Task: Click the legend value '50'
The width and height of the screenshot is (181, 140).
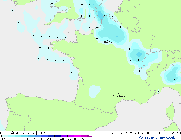Action: [x=88, y=139]
